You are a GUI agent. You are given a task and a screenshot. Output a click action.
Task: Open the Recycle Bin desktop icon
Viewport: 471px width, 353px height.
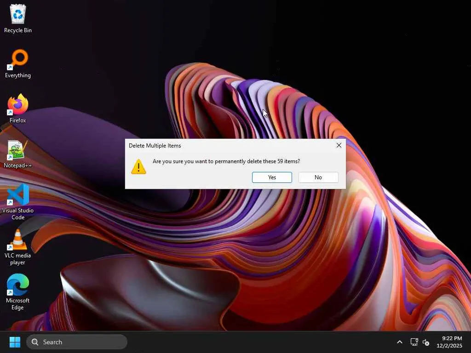[18, 18]
